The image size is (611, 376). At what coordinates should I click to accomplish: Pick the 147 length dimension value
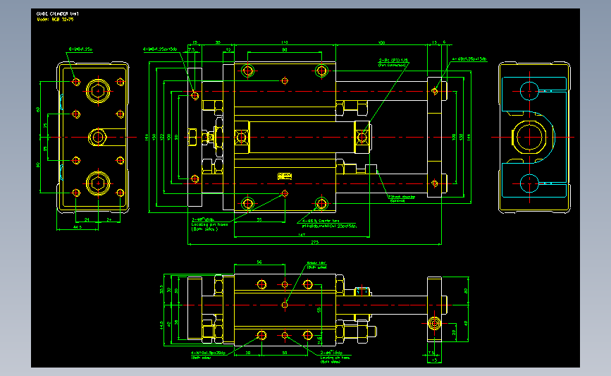(302, 235)
